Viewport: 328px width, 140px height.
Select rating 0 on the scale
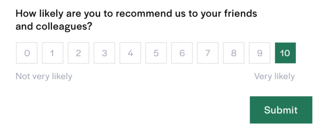coord(27,53)
